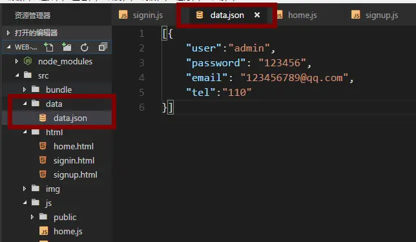Close the data.json tab

pos(257,15)
